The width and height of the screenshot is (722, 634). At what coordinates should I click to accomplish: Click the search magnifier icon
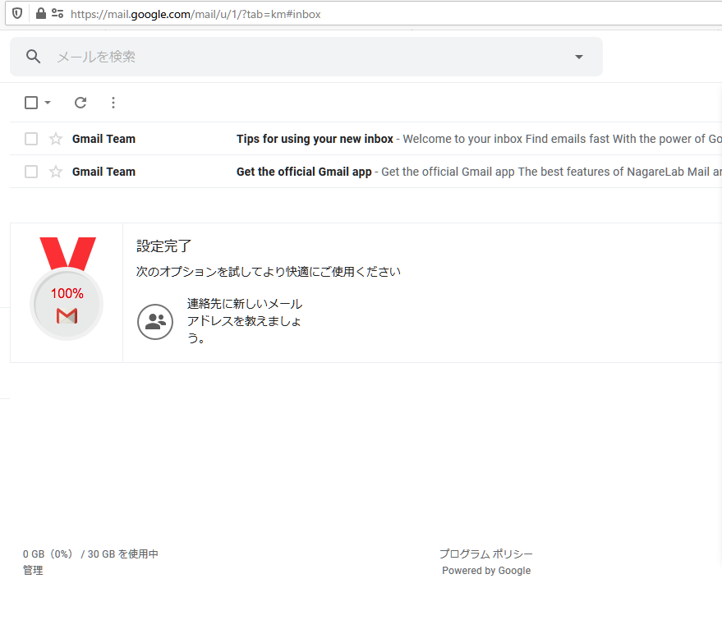33,57
